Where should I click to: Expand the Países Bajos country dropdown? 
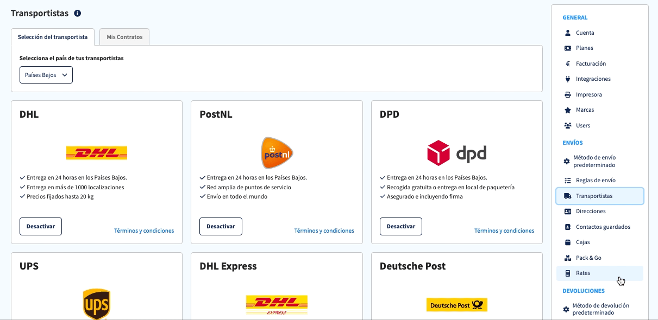pos(46,75)
